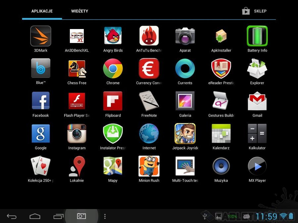Open the picture notification icon in status bar
298x223 pixels.
click(x=219, y=216)
